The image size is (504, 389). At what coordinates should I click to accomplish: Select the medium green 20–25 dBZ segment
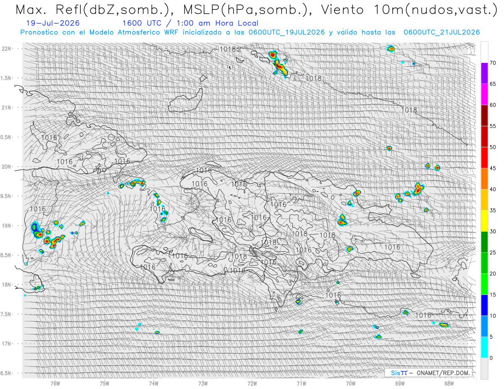(484, 263)
